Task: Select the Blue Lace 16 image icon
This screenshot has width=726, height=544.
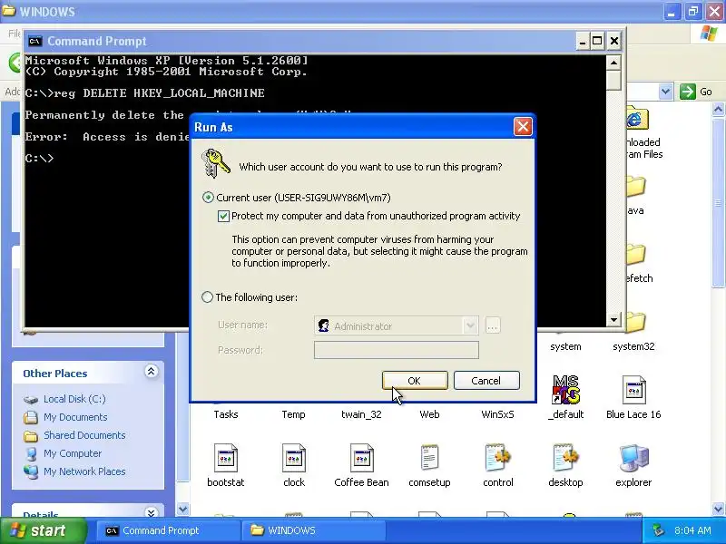Action: coord(633,390)
